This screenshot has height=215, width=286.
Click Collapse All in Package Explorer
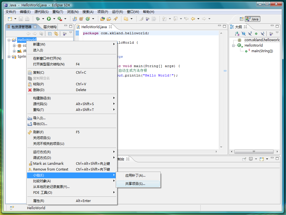[50, 34]
